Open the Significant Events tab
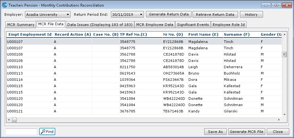Viewport: 294px width, 138px height. tap(193, 25)
